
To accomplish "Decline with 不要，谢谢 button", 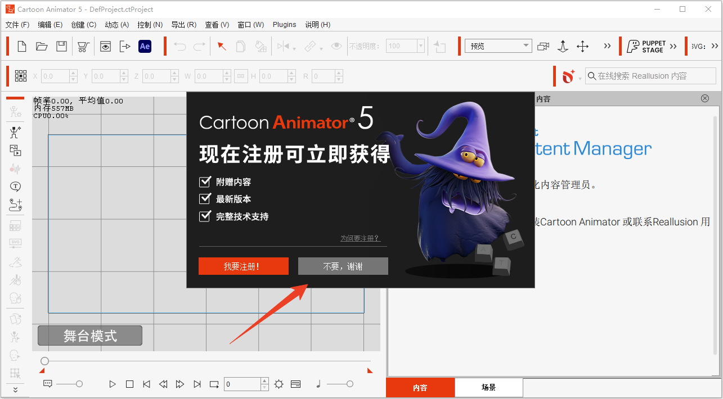I will pyautogui.click(x=343, y=266).
